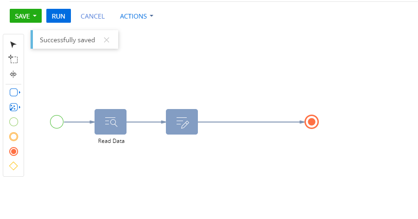Choose the horizontal spacing adjust tool

pyautogui.click(x=13, y=74)
